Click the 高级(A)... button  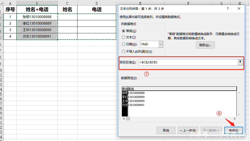click(x=205, y=45)
